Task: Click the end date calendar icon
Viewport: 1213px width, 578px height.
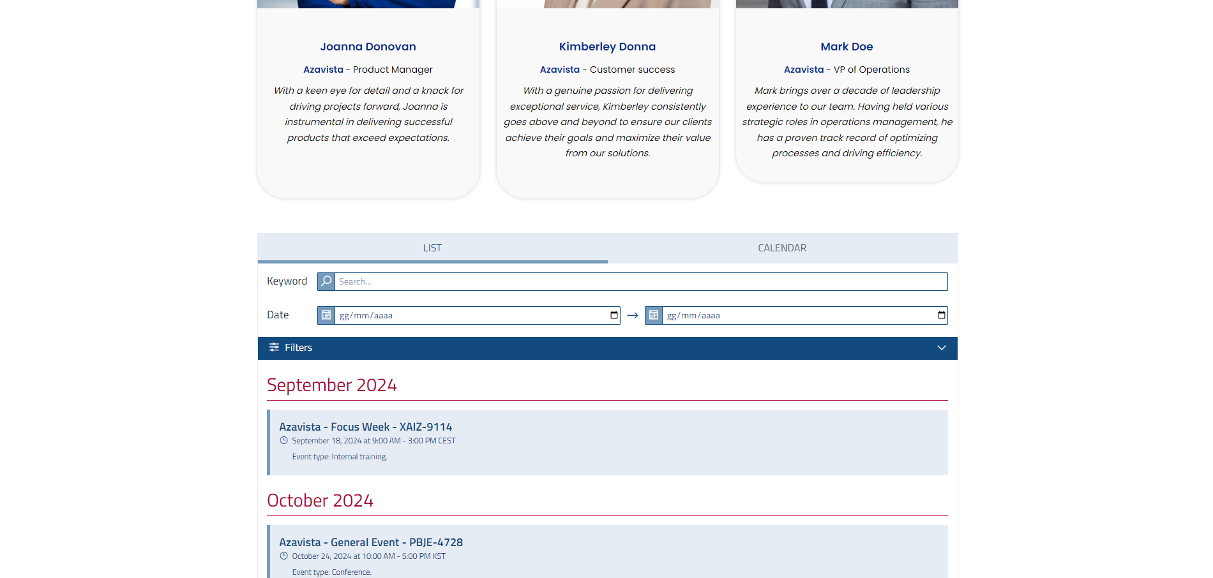Action: click(654, 315)
